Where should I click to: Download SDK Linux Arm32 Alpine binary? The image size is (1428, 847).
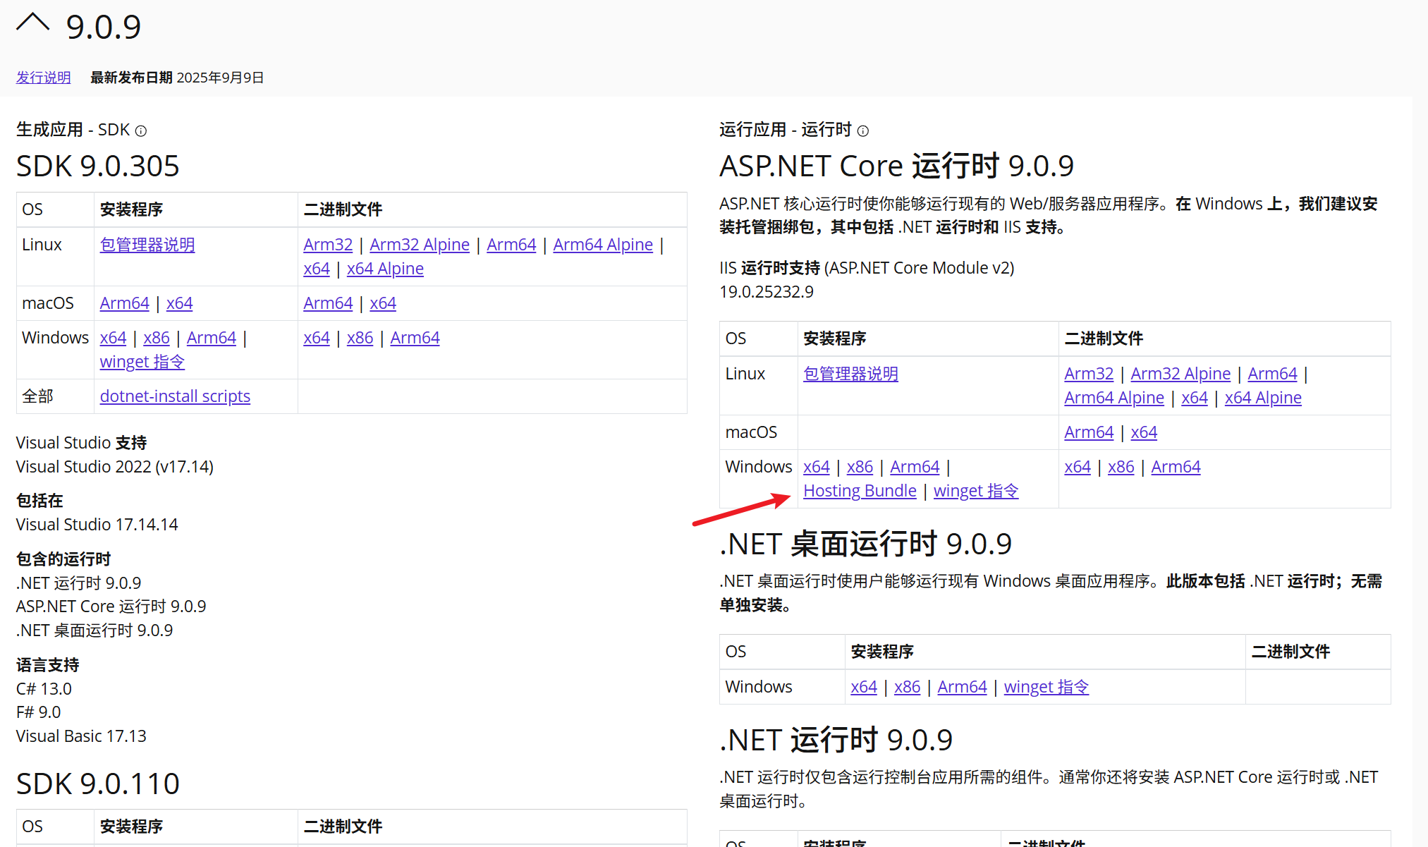click(x=419, y=245)
